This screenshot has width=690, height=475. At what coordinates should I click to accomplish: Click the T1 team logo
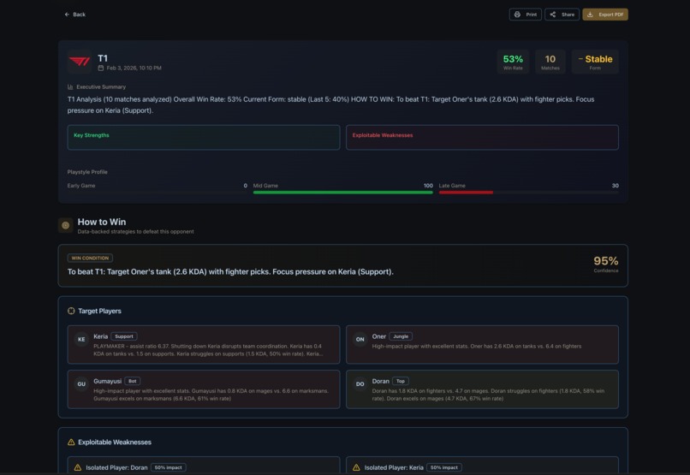(x=80, y=62)
